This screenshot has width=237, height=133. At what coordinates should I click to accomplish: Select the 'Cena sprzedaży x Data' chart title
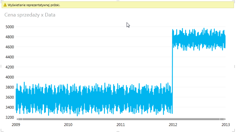tap(30, 15)
